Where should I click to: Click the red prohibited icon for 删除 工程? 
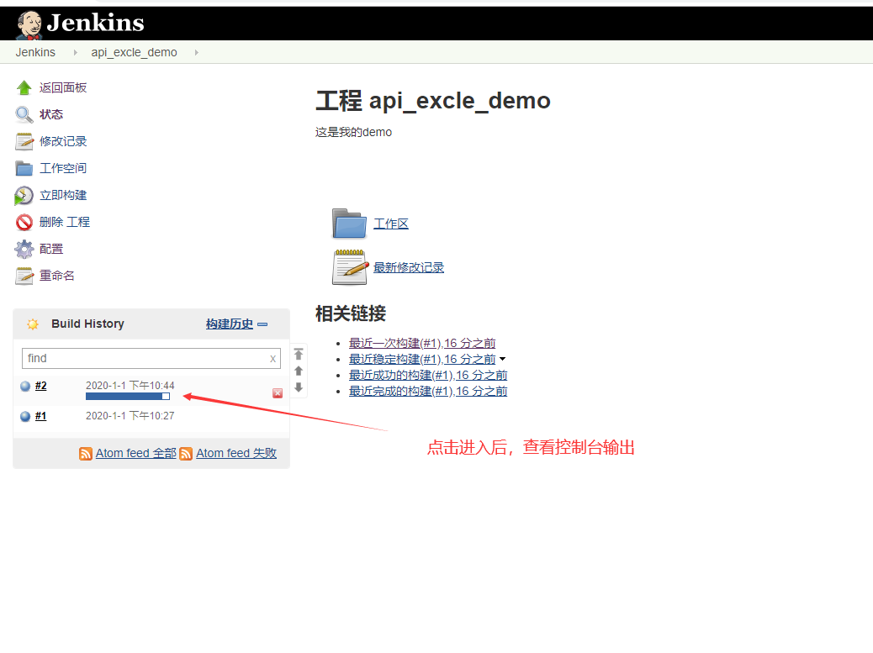click(x=24, y=223)
